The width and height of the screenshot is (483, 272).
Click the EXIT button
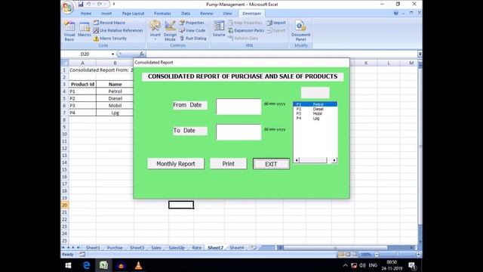coord(271,164)
